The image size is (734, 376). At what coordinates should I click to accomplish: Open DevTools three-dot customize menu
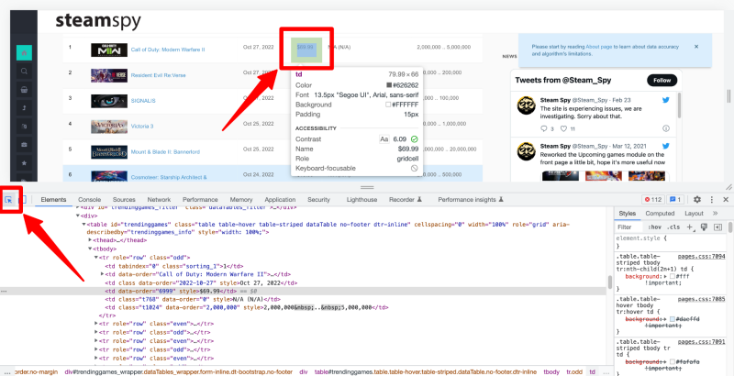pyautogui.click(x=712, y=200)
